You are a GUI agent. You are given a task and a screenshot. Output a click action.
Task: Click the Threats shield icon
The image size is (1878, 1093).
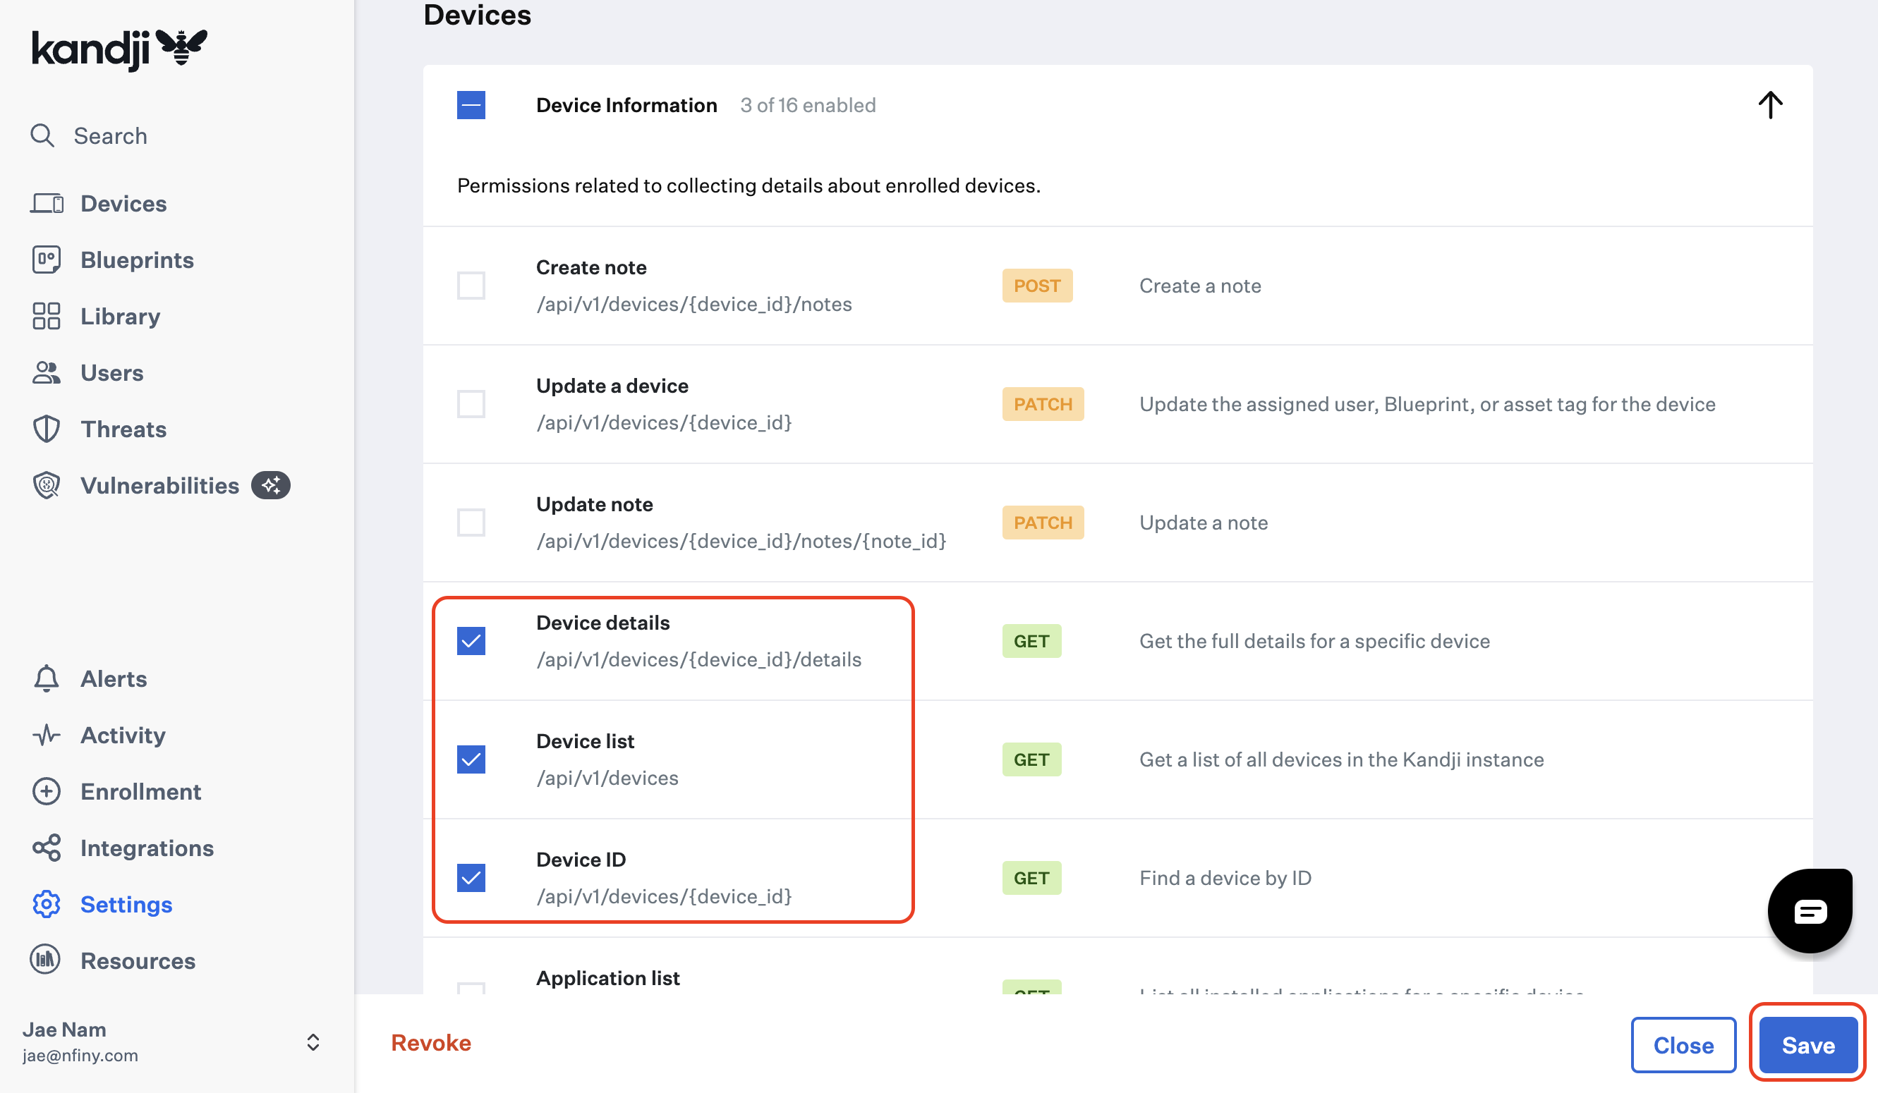[46, 429]
